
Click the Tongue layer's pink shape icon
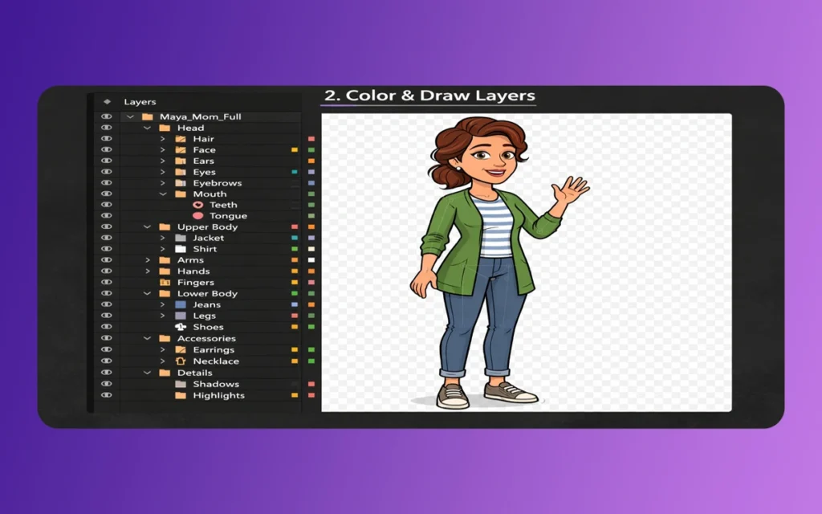198,215
